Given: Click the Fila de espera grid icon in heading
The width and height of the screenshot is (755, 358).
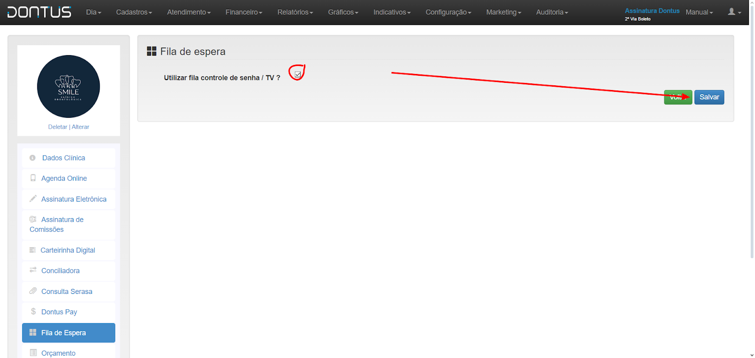Looking at the screenshot, I should point(151,51).
